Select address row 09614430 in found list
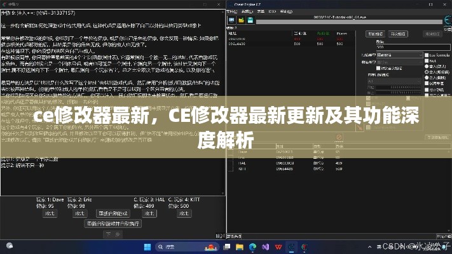The height and width of the screenshot is (254, 452). [x=291, y=44]
